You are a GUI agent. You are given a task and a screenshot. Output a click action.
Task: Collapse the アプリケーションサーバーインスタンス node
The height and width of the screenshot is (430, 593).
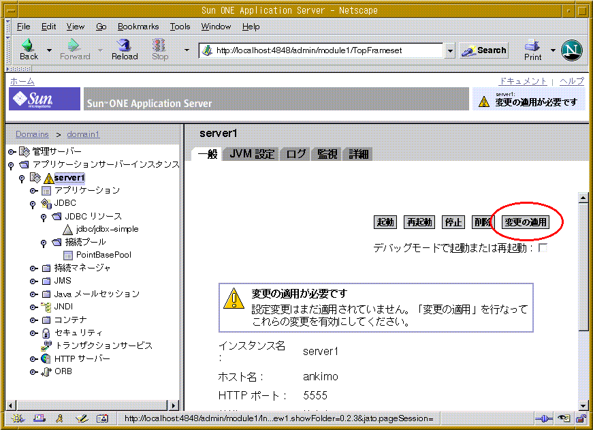coord(11,166)
